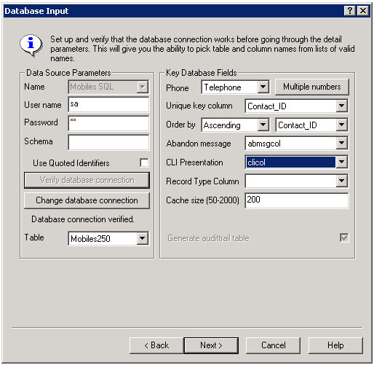Close the Database Input dialog

(363, 11)
